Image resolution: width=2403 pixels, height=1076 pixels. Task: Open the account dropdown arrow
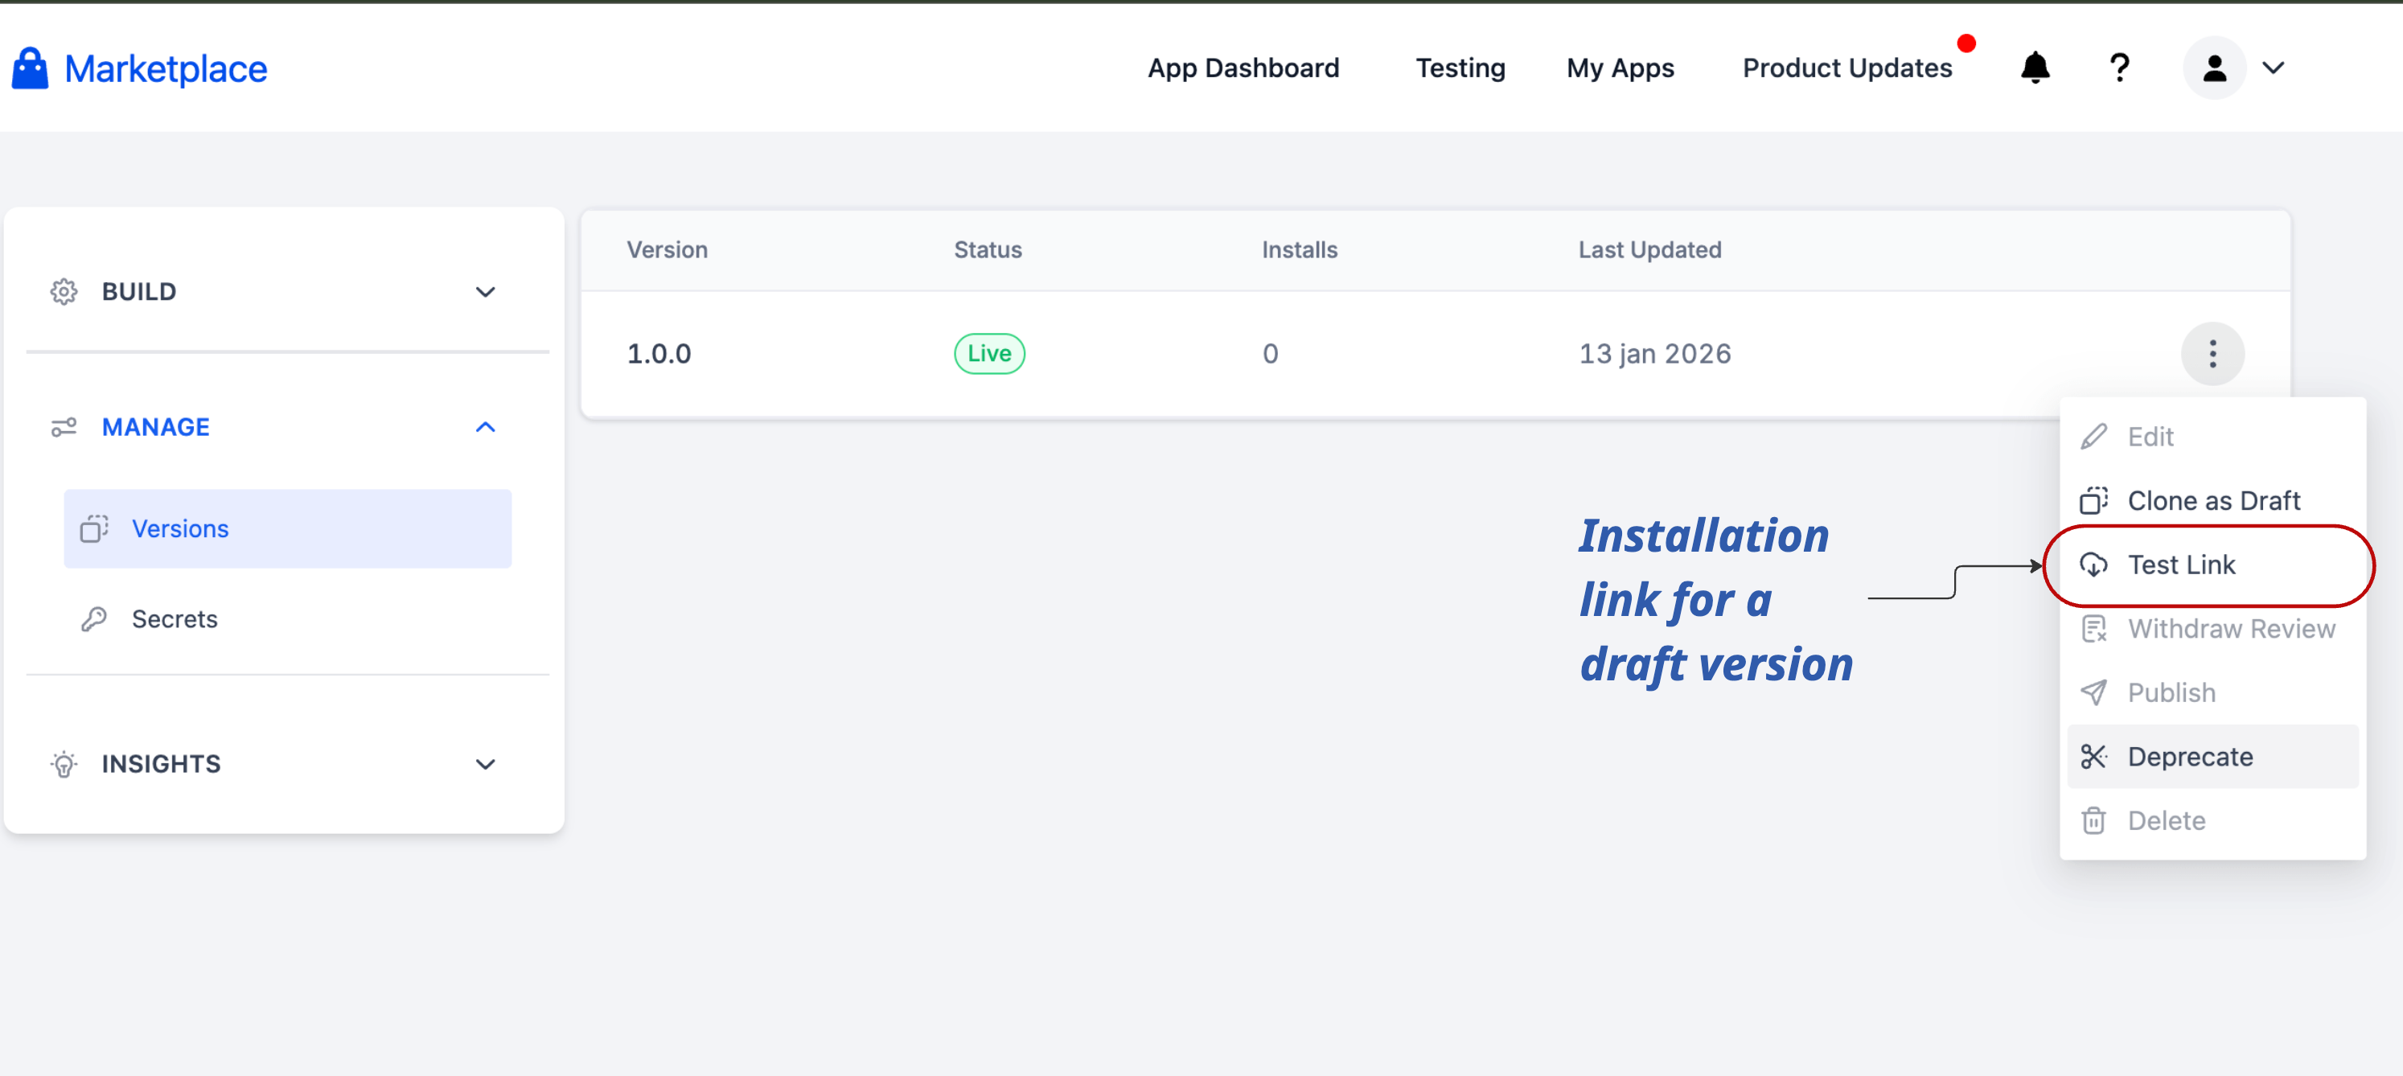click(x=2274, y=68)
